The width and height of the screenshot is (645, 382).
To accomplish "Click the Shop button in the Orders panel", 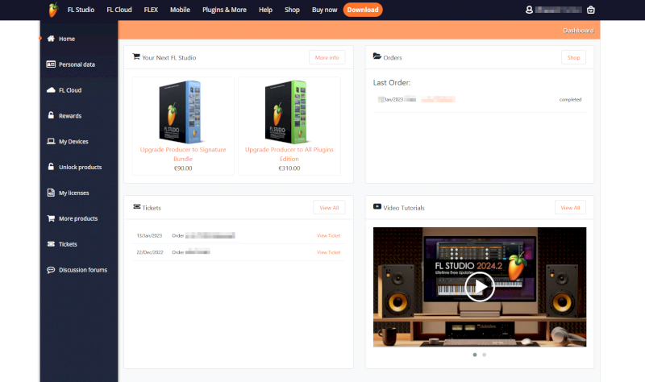I will tap(573, 57).
